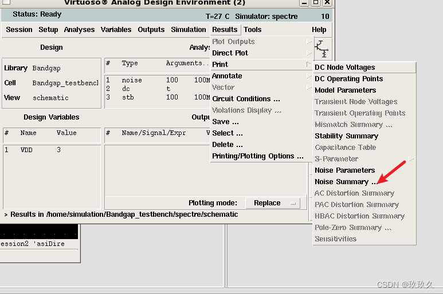Minimize the Analog Design Environment window

[304, 2]
